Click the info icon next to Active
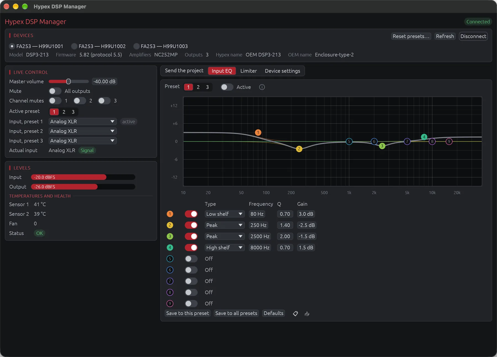 point(262,87)
